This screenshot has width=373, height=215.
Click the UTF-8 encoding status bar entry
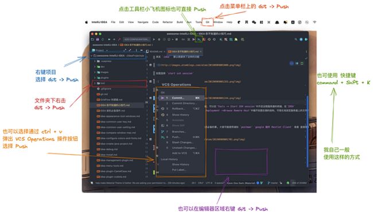(209, 183)
